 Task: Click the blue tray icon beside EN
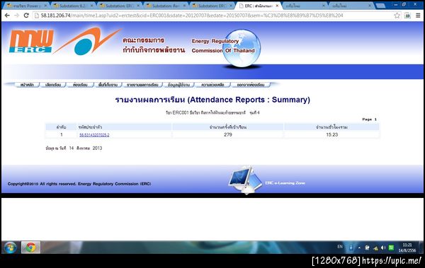351,247
